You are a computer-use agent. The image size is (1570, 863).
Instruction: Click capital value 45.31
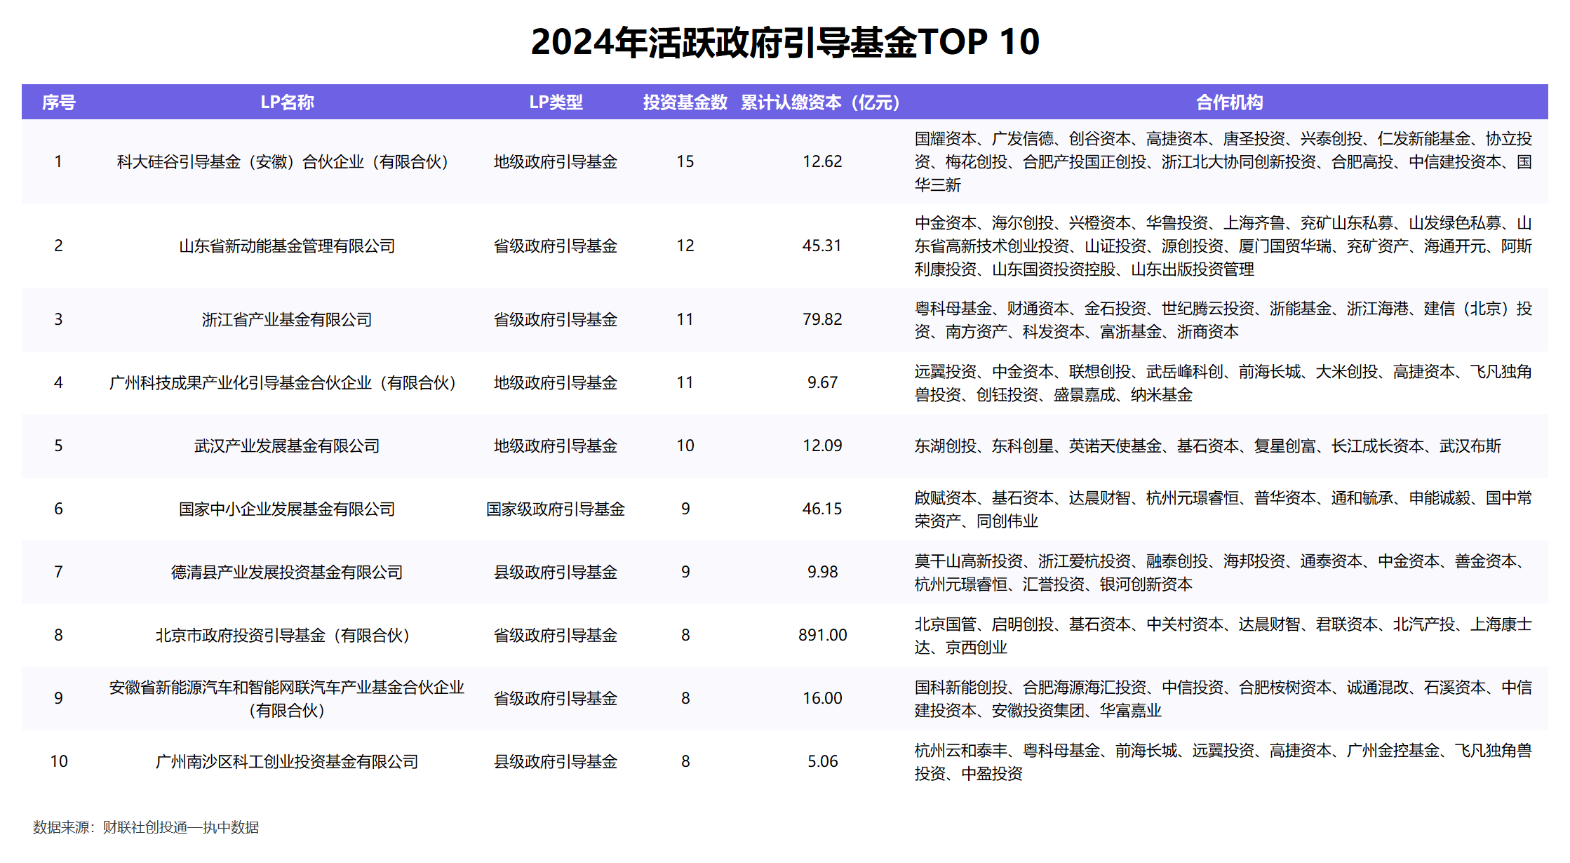[822, 246]
